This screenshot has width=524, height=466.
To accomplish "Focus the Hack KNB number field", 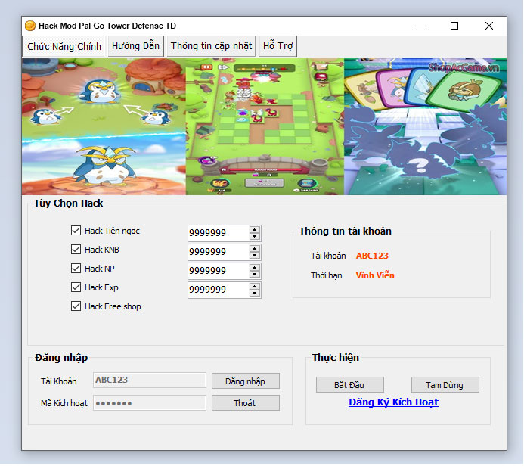I will [219, 252].
